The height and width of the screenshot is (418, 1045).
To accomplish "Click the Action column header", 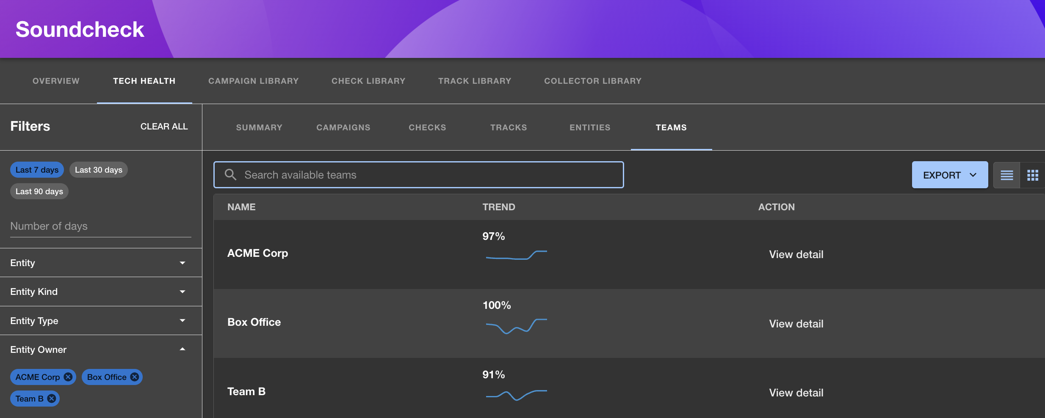I will coord(776,207).
